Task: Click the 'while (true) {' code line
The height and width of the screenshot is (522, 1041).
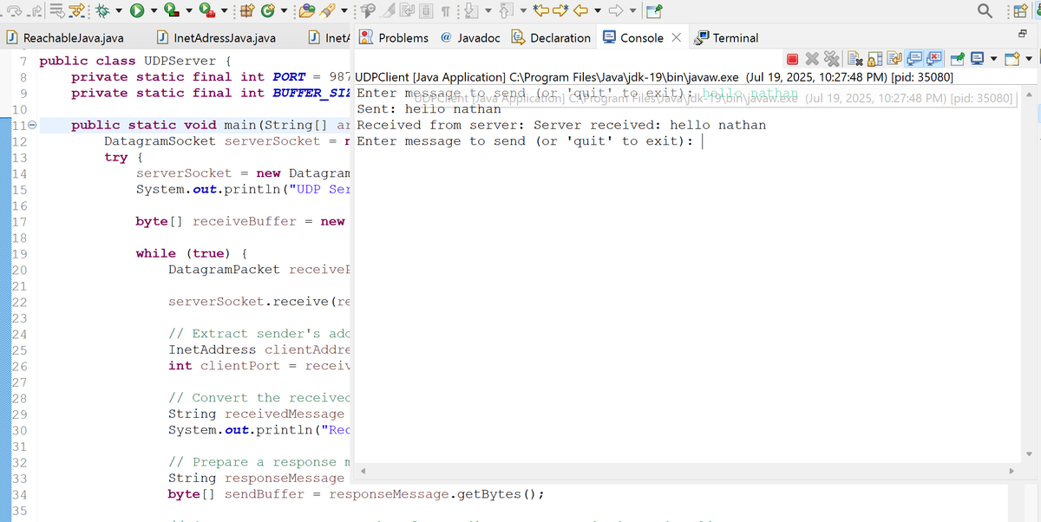Action: point(193,253)
